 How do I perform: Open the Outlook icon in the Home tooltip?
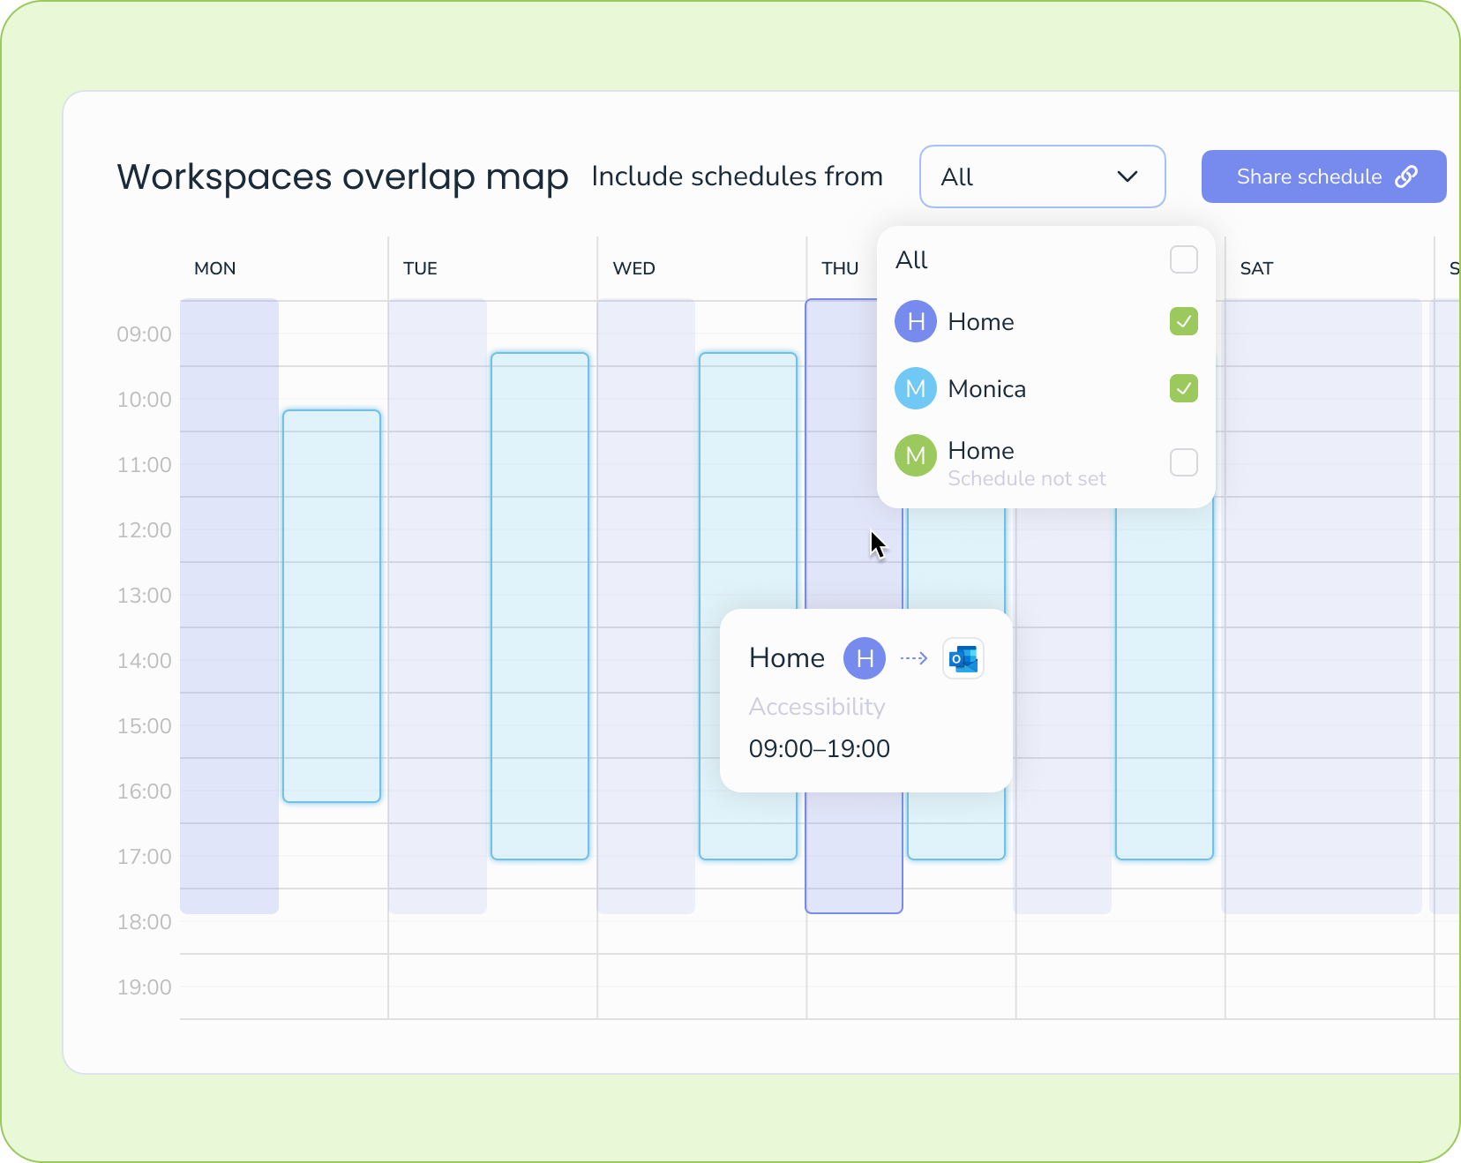pyautogui.click(x=963, y=658)
